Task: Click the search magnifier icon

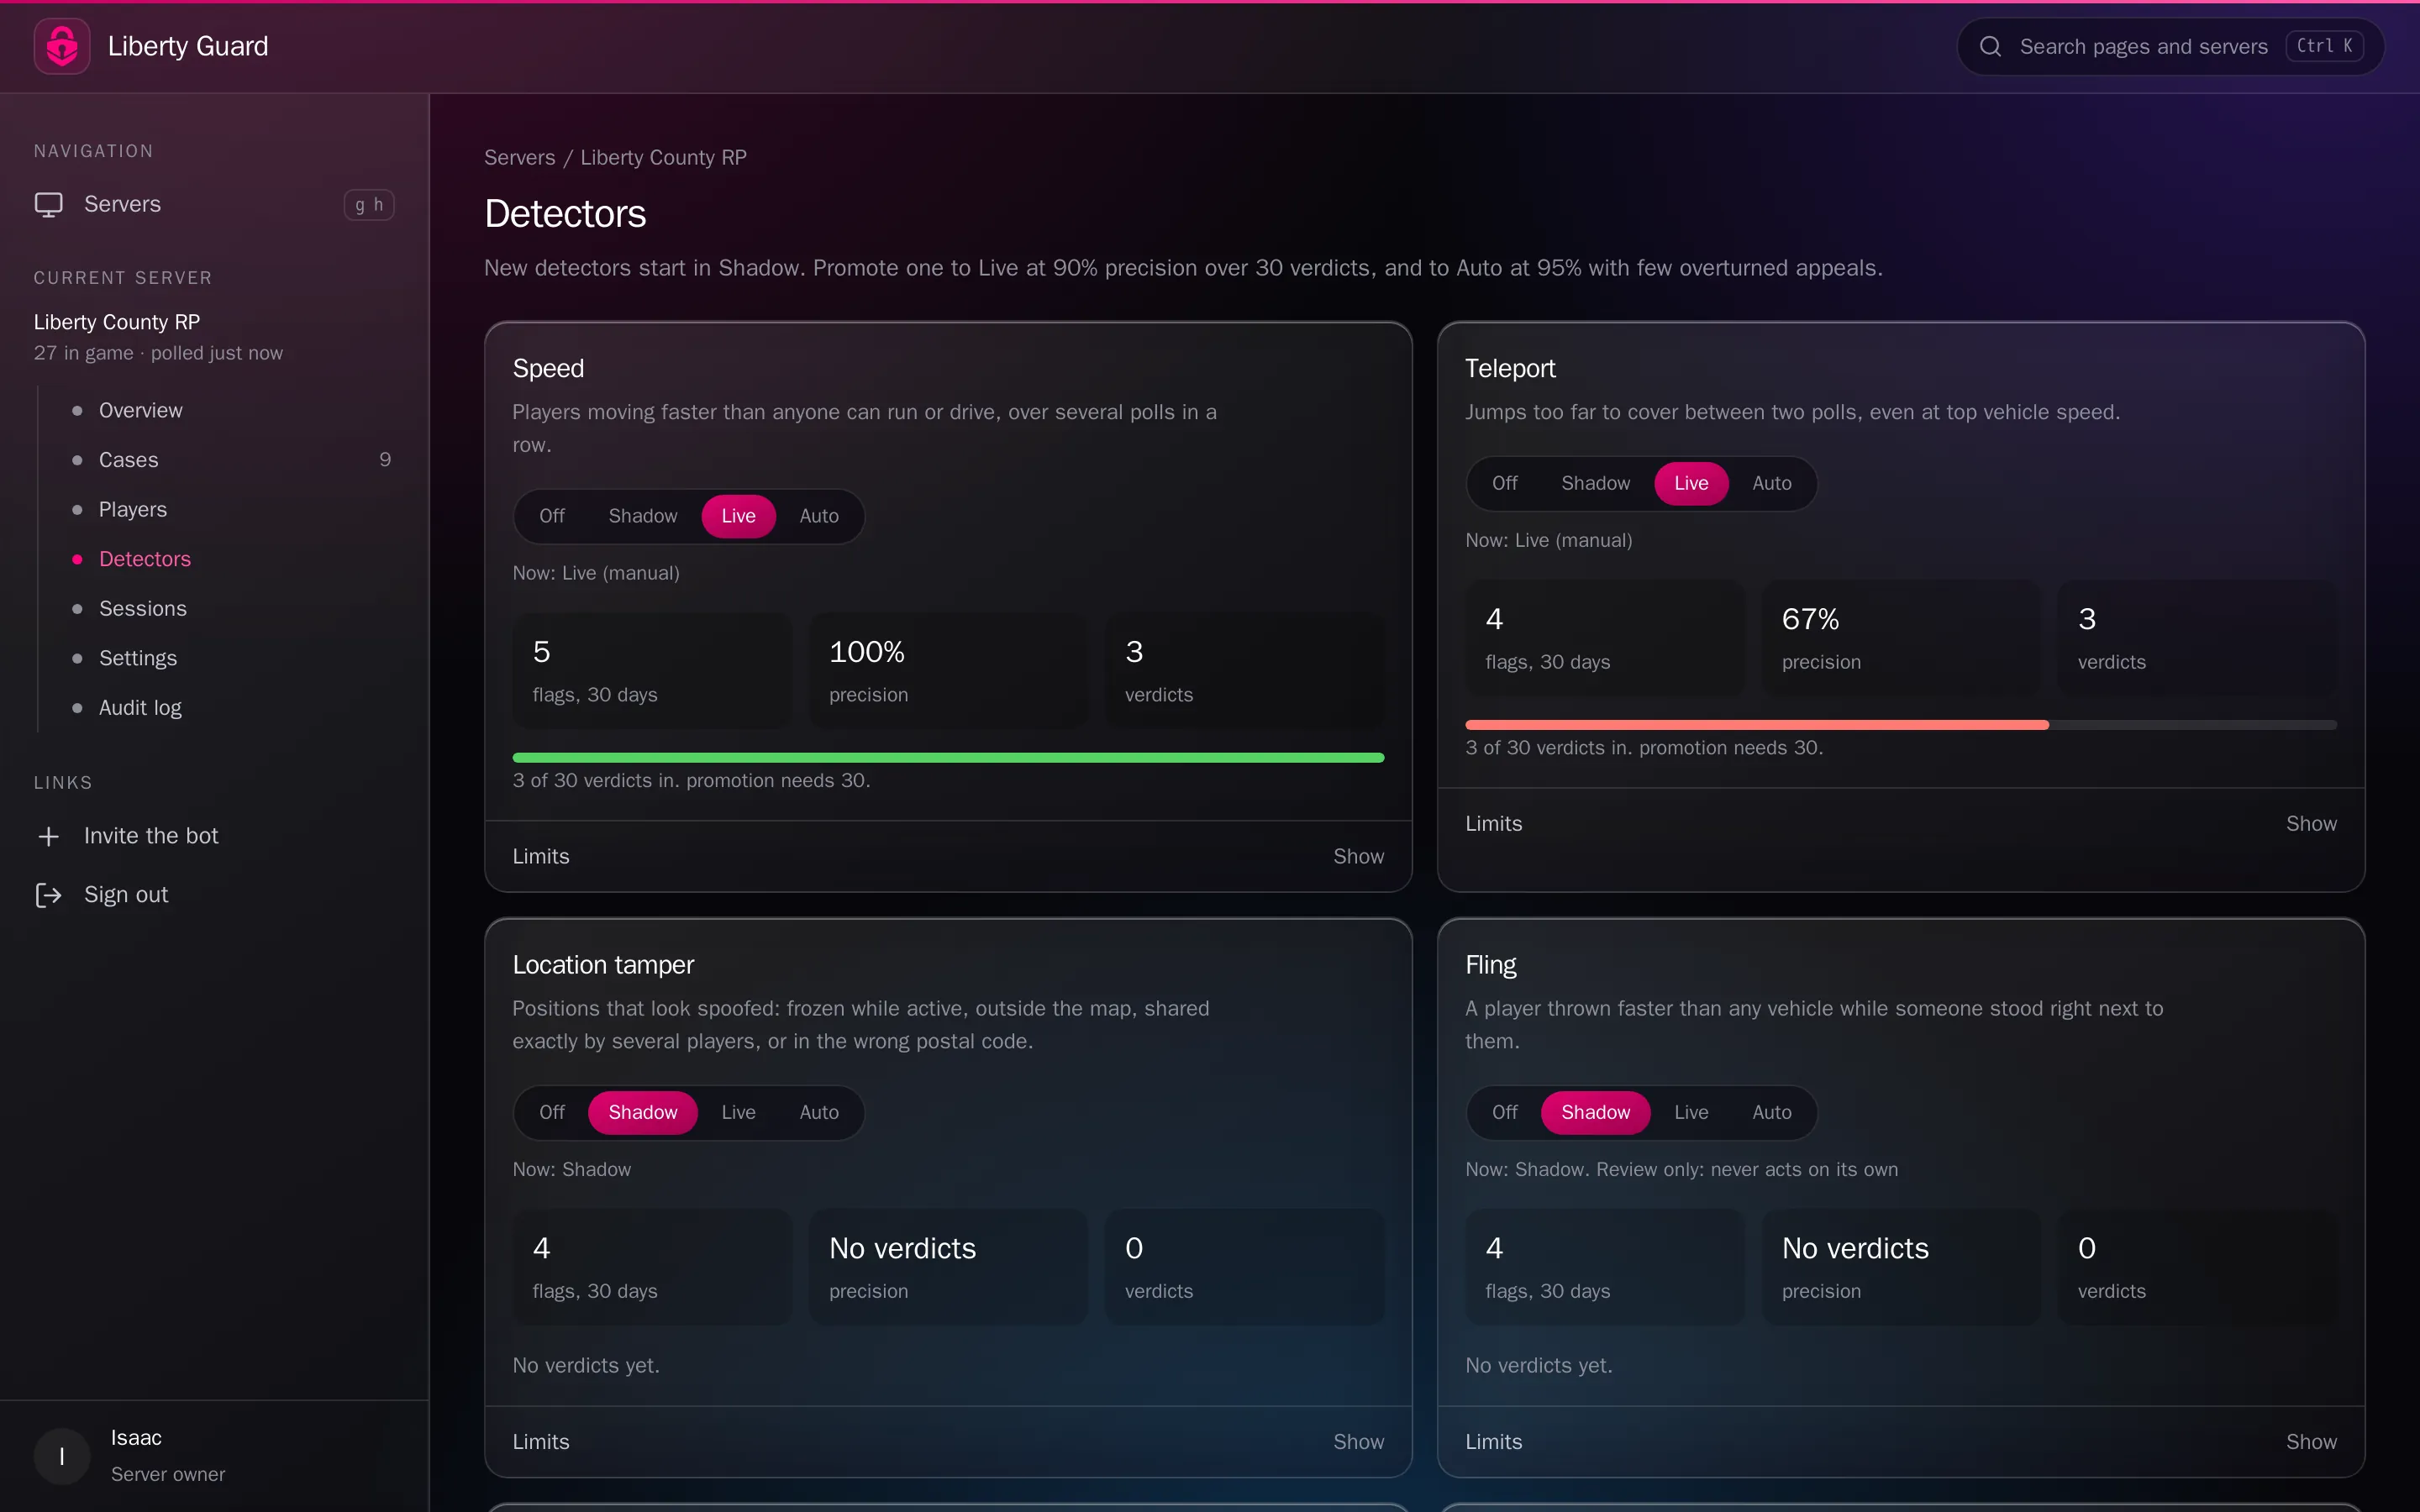Action: (x=1990, y=46)
